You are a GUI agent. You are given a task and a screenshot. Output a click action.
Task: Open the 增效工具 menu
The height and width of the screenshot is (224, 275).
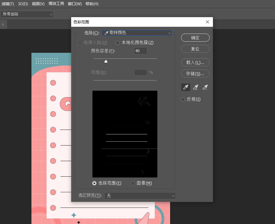[56, 4]
